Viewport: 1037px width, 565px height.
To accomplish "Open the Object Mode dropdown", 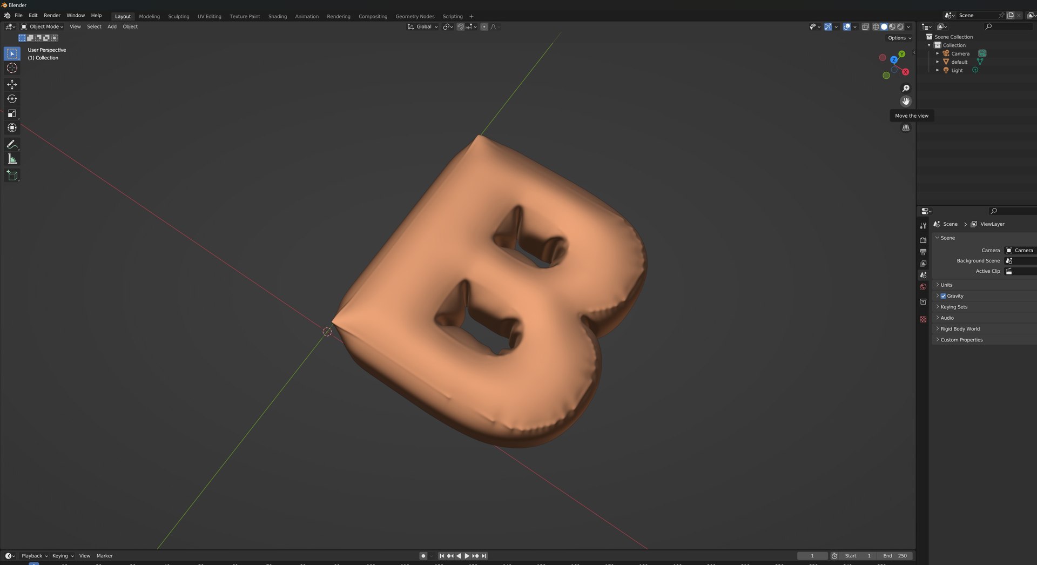I will (x=42, y=26).
